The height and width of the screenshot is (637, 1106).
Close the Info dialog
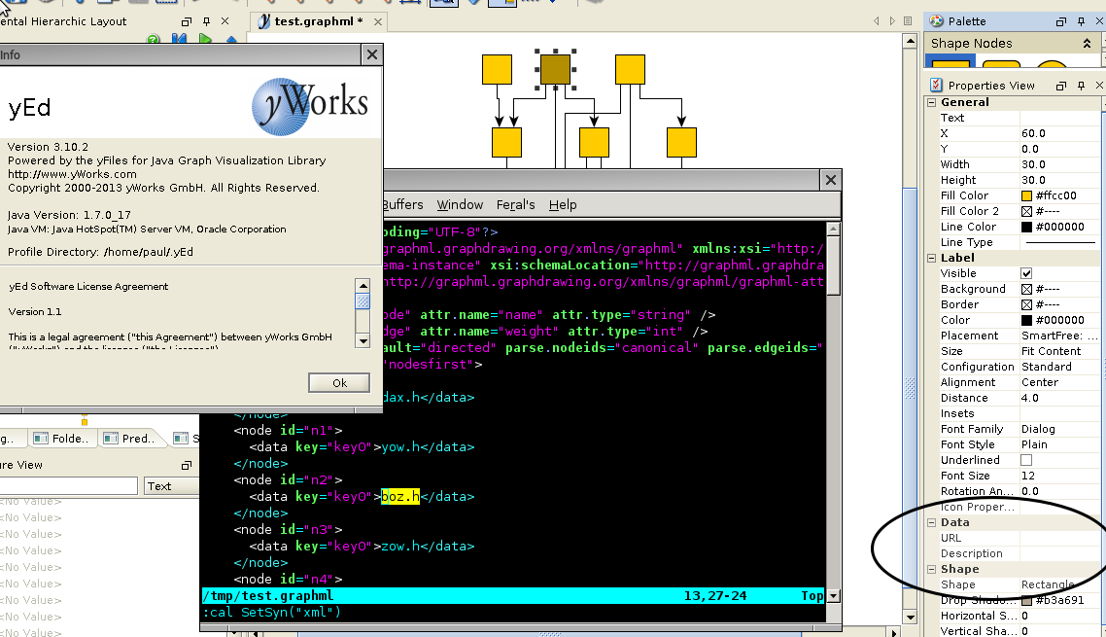(x=371, y=54)
